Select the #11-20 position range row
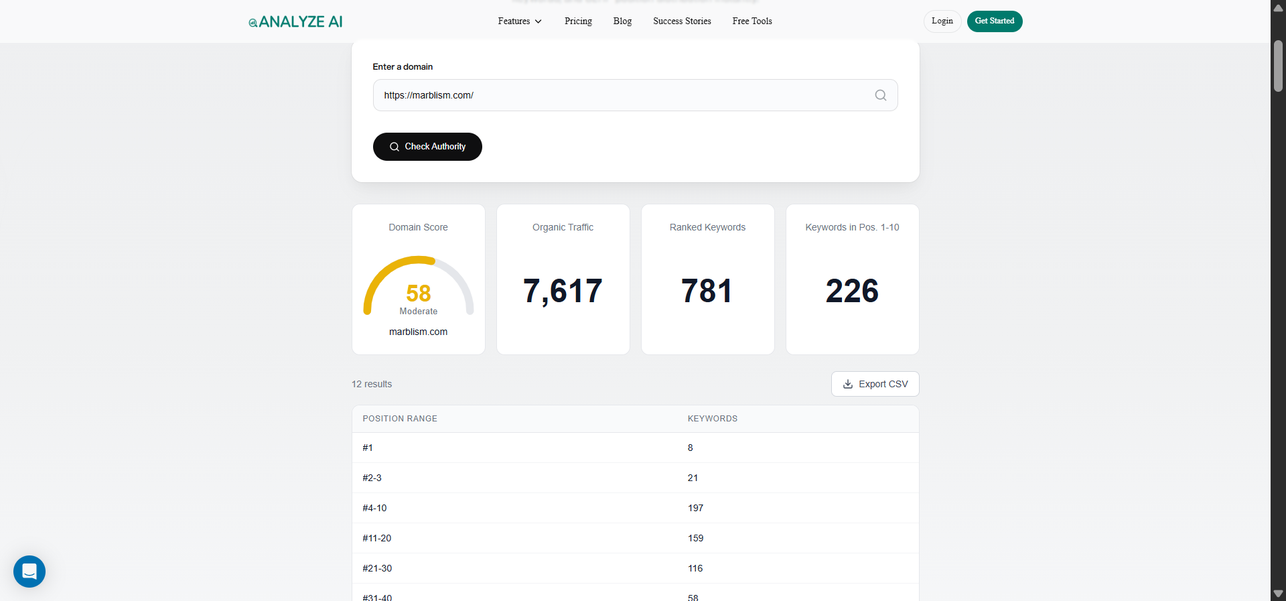This screenshot has height=601, width=1286. coord(635,538)
